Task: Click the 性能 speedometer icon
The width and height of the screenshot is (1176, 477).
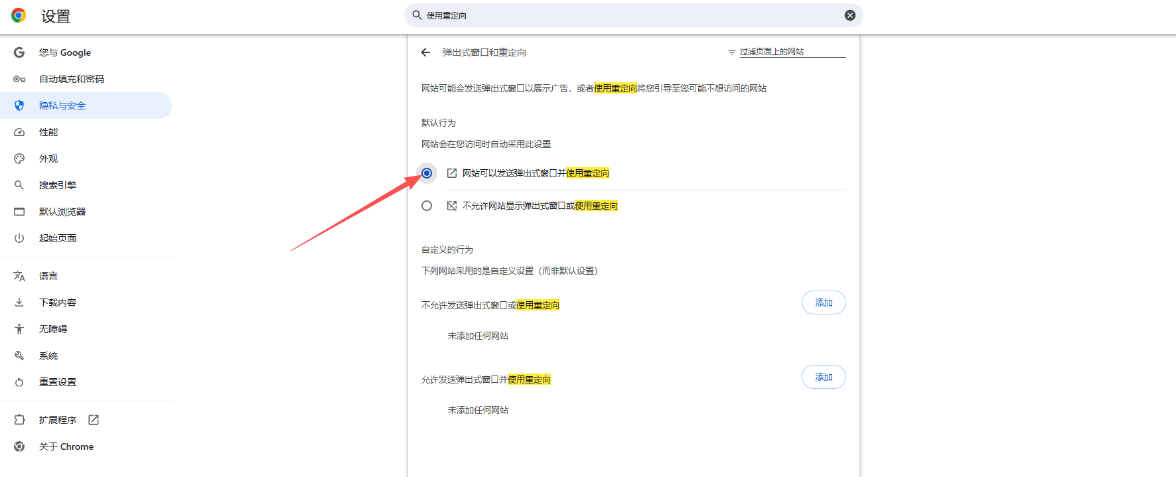Action: pyautogui.click(x=19, y=132)
